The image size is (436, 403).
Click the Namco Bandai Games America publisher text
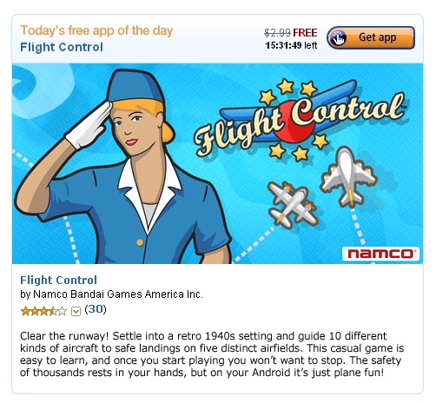(x=118, y=294)
